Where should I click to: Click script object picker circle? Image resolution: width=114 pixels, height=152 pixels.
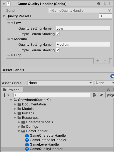point(110,10)
